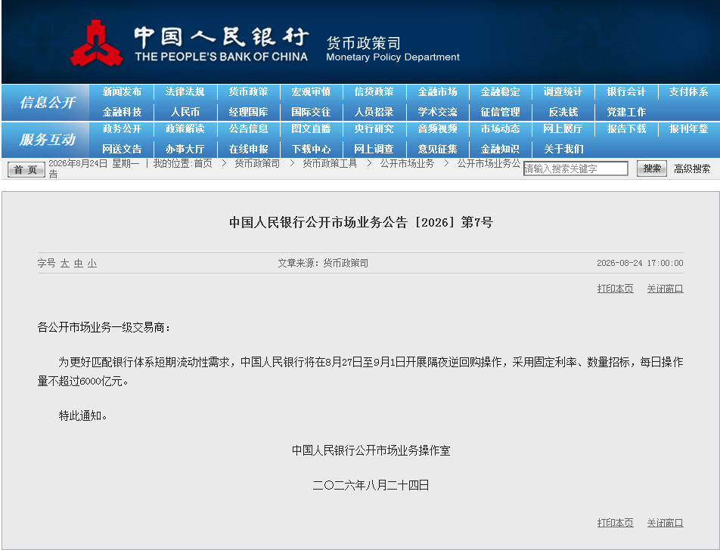Set font size to 中
This screenshot has height=550, width=720.
tap(79, 264)
